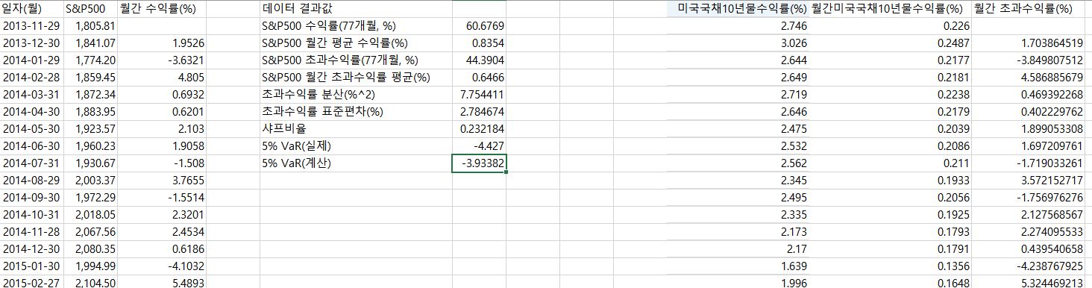Viewport: 1092px width, 288px height.
Task: Select the 초과수익률 표준편차(%) label
Action: coord(356,112)
